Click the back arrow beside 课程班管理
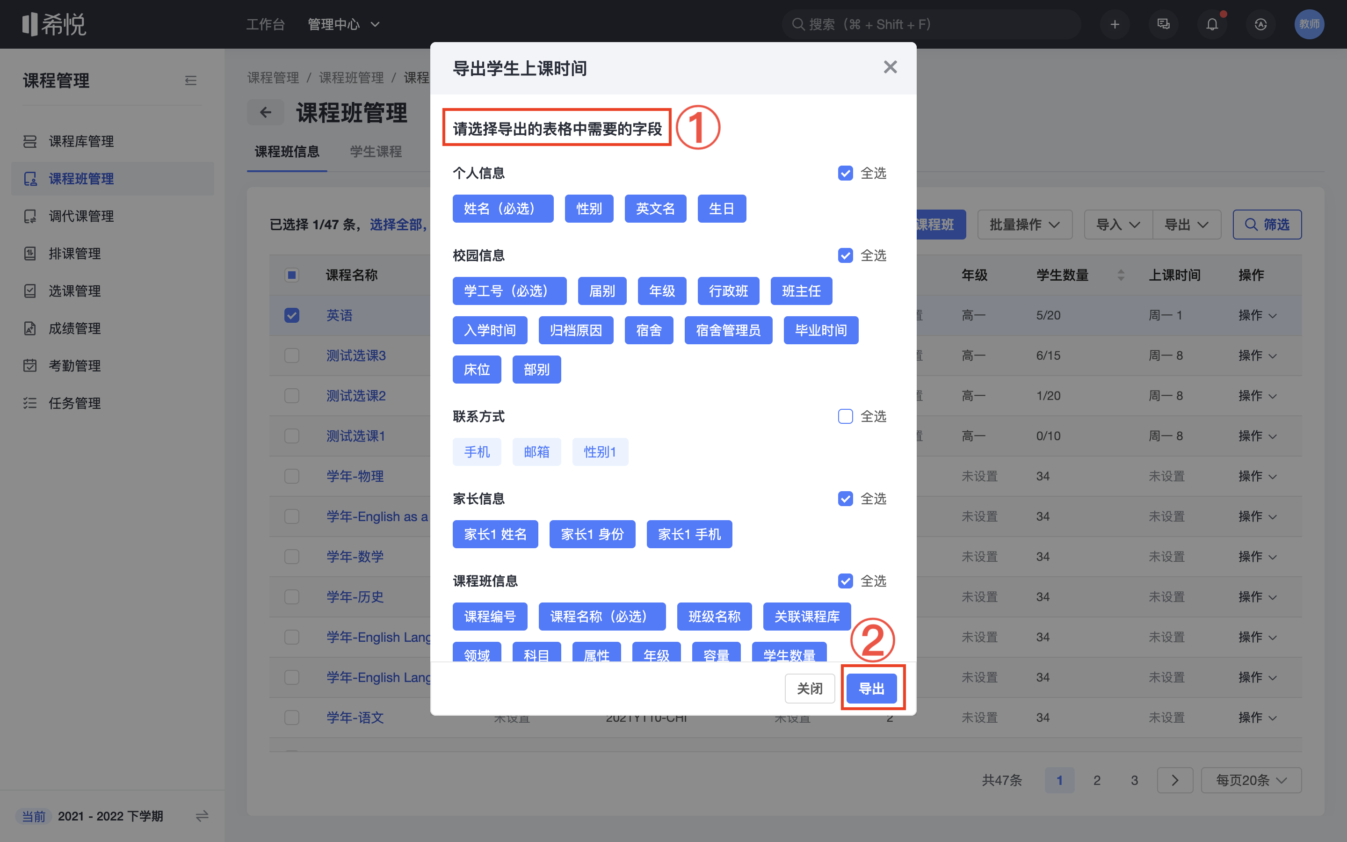Screen dimensions: 1347x842 coord(266,112)
